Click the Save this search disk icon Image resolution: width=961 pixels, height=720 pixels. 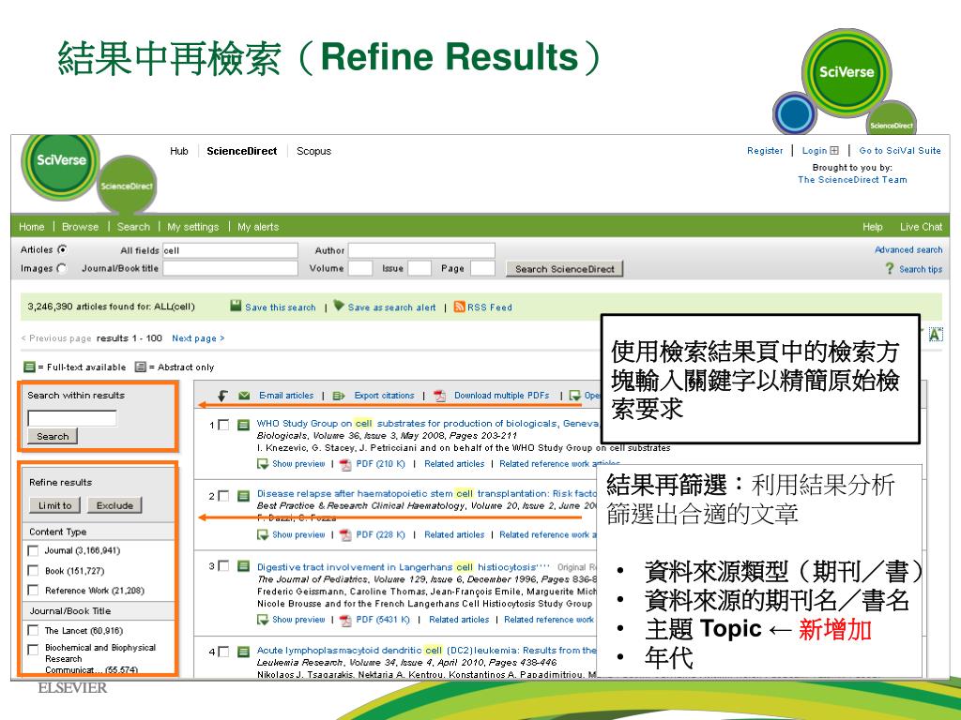click(x=236, y=306)
